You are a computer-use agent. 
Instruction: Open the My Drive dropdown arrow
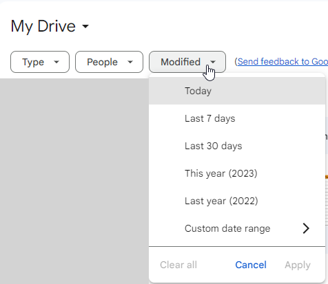85,26
